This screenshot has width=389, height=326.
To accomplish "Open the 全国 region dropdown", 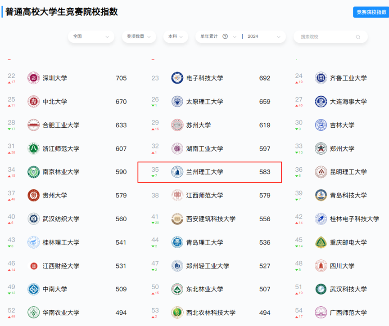I will pos(91,36).
